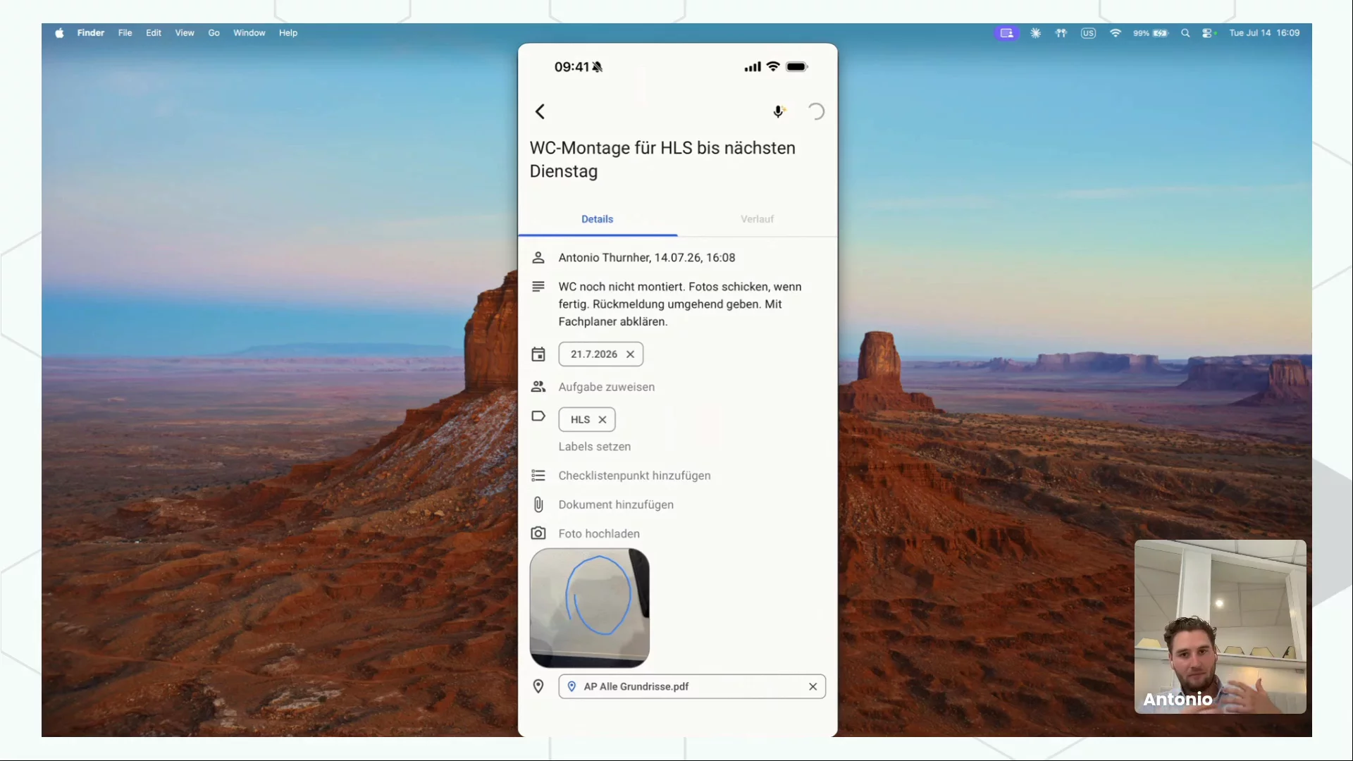Screen dimensions: 1353x761
Task: Open the File menu
Action: 125,33
